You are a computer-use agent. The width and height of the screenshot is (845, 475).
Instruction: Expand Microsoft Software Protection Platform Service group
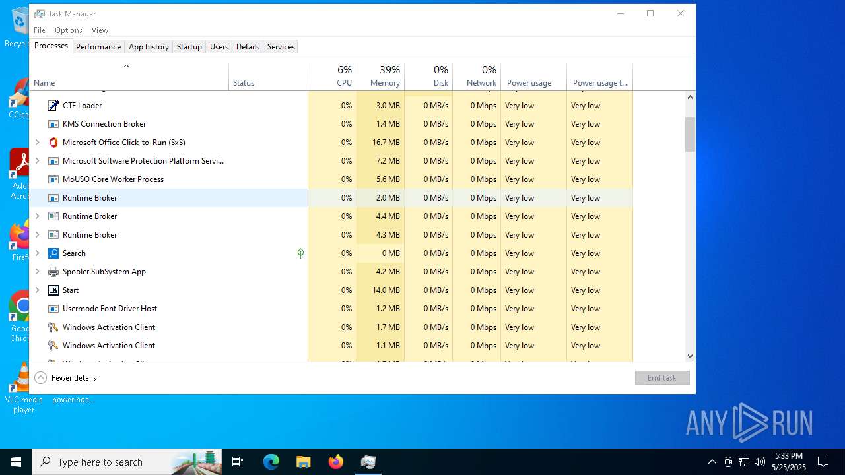[38, 161]
